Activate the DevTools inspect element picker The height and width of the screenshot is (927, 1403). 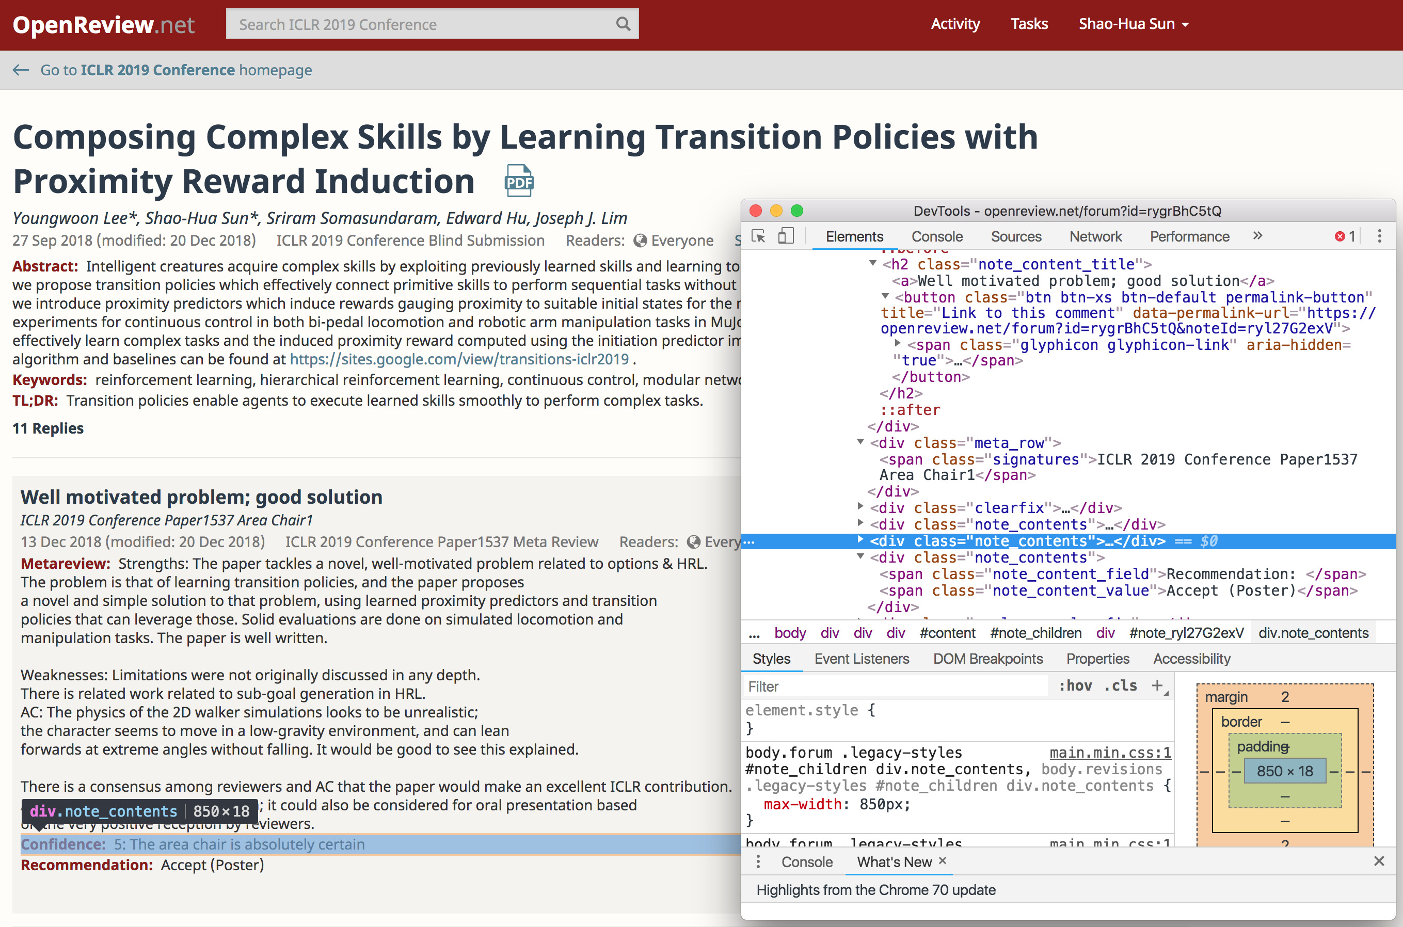(x=758, y=236)
